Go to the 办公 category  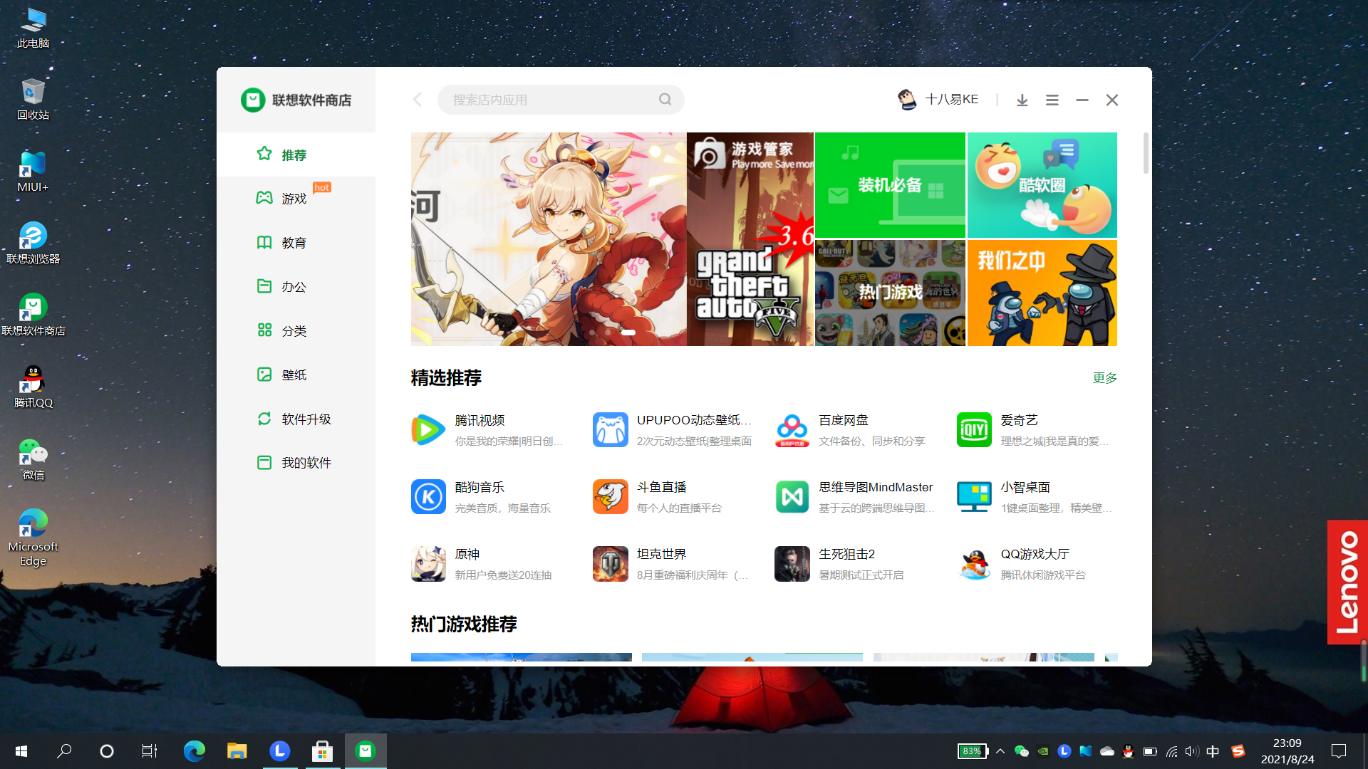pyautogui.click(x=296, y=286)
